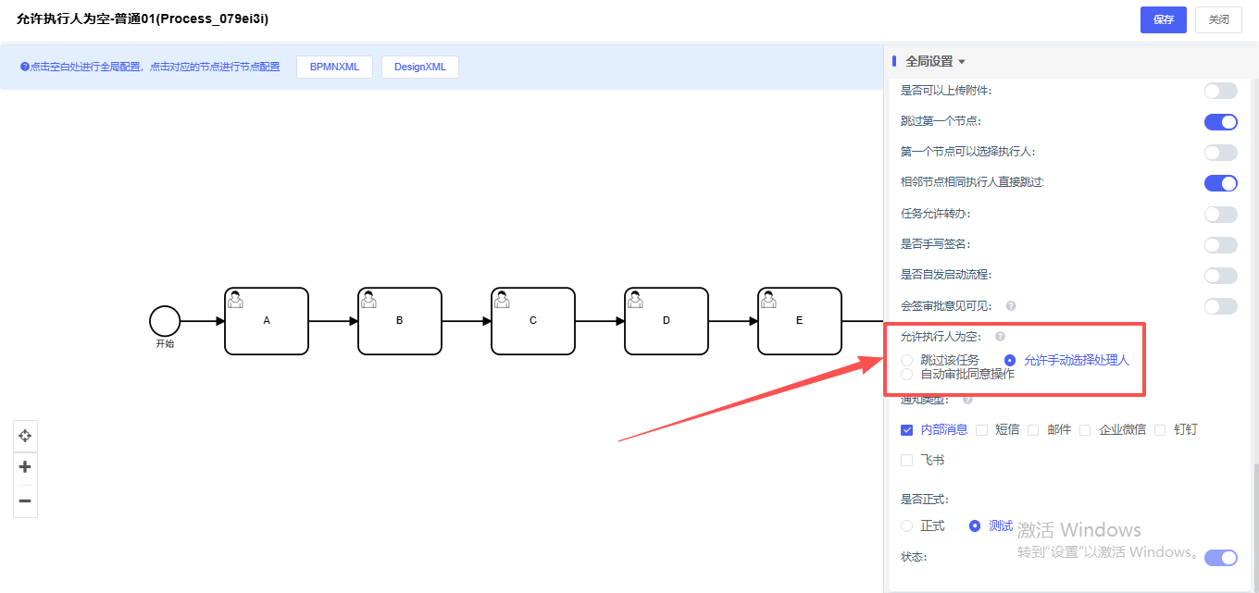Screen dimensions: 1259x593
Task: Zoom in with the plus icon
Action: pos(25,467)
